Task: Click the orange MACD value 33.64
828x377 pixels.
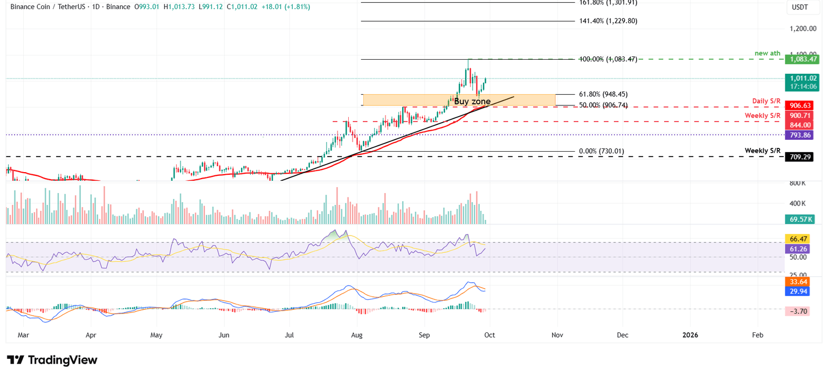Action: (797, 281)
